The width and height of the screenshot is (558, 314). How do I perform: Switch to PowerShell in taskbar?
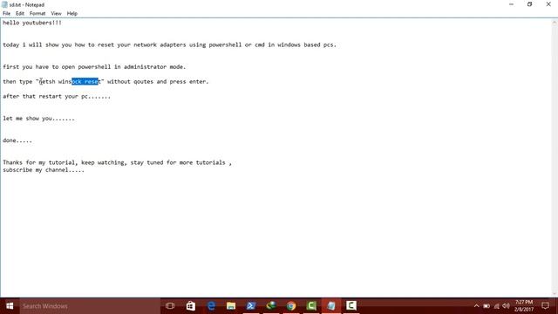251,306
